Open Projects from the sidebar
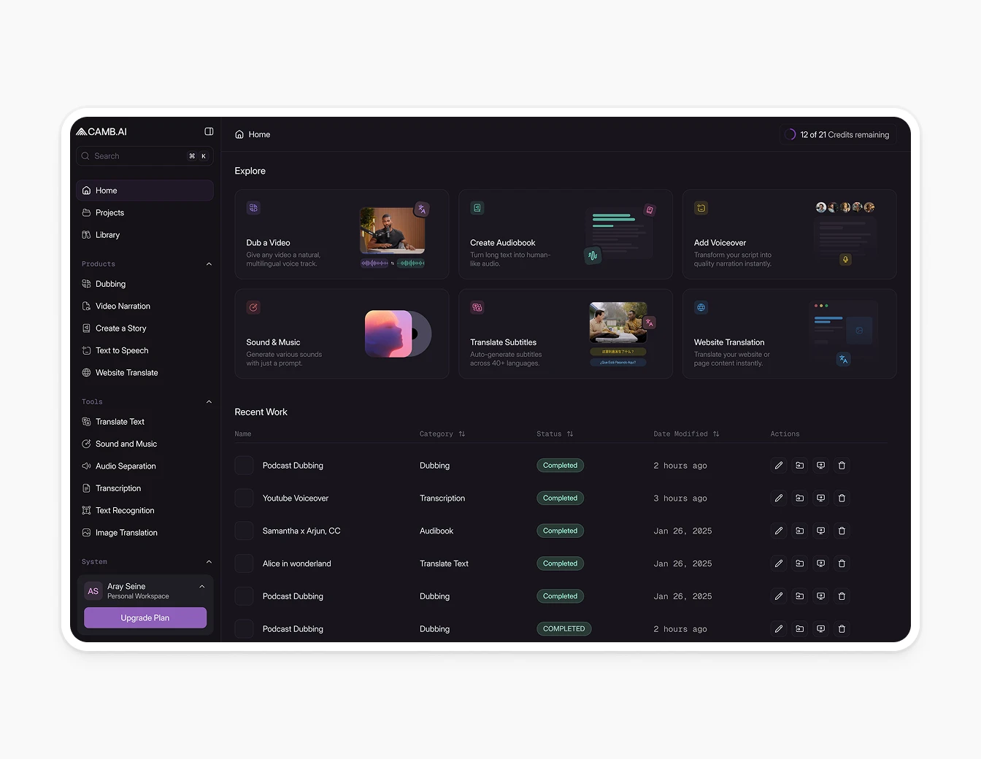The height and width of the screenshot is (759, 981). (x=109, y=212)
